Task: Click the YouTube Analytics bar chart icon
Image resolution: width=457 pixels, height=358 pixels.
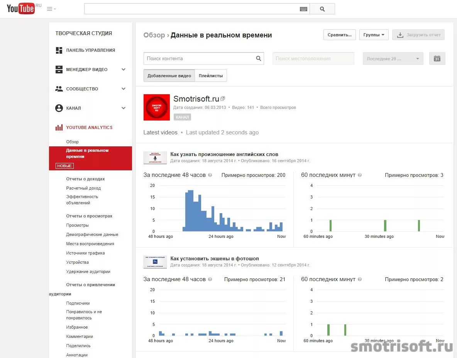Action: [59, 127]
